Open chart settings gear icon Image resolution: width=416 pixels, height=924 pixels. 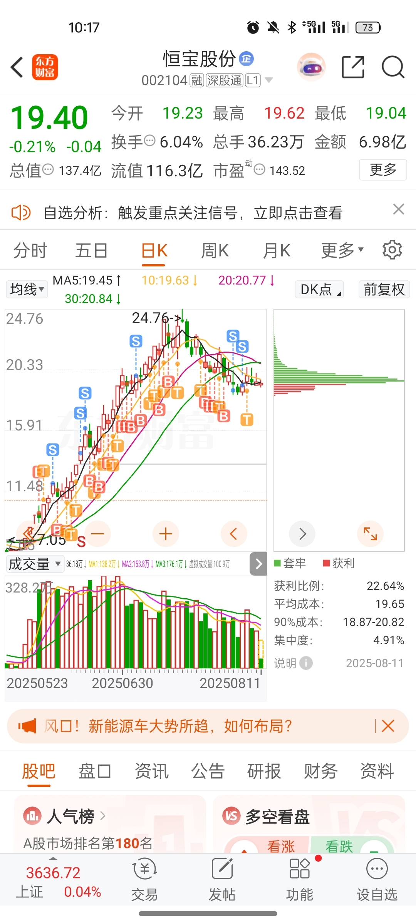point(392,250)
